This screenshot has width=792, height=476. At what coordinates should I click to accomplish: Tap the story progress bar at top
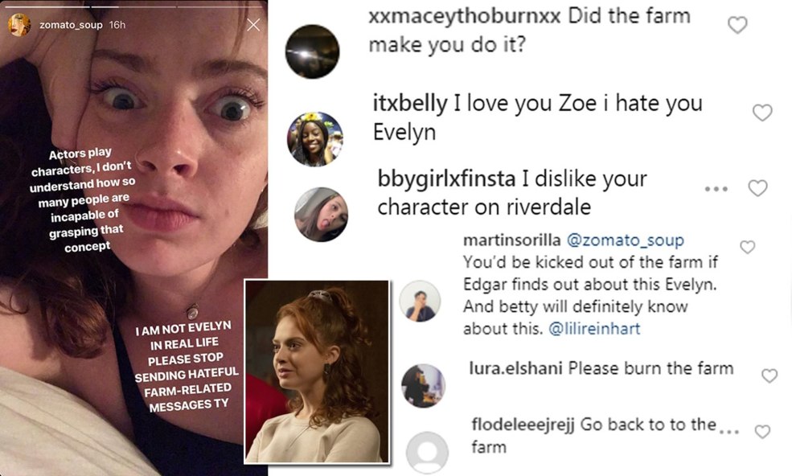point(133,7)
